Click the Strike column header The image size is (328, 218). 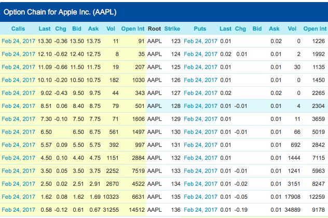(172, 29)
